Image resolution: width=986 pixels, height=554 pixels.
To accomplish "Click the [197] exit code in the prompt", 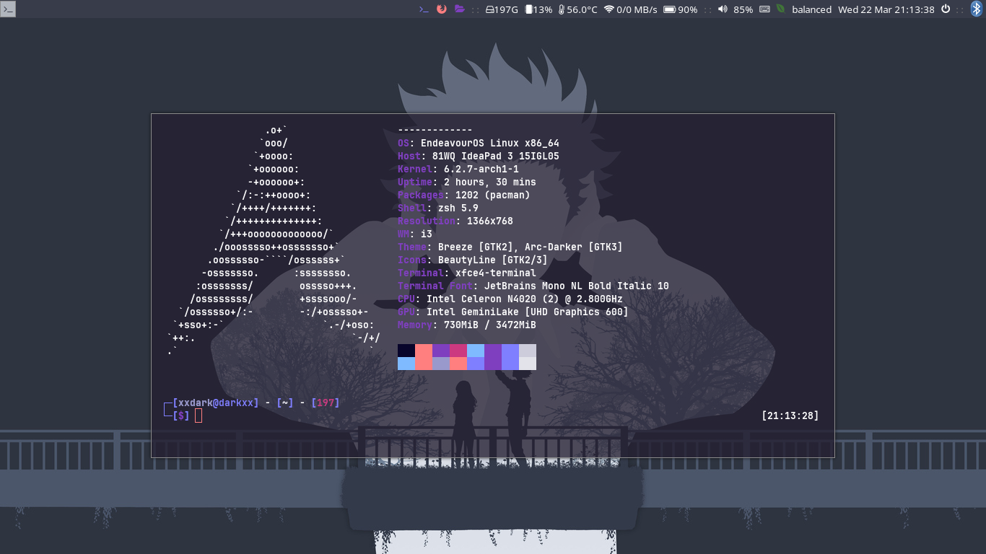I will (325, 403).
